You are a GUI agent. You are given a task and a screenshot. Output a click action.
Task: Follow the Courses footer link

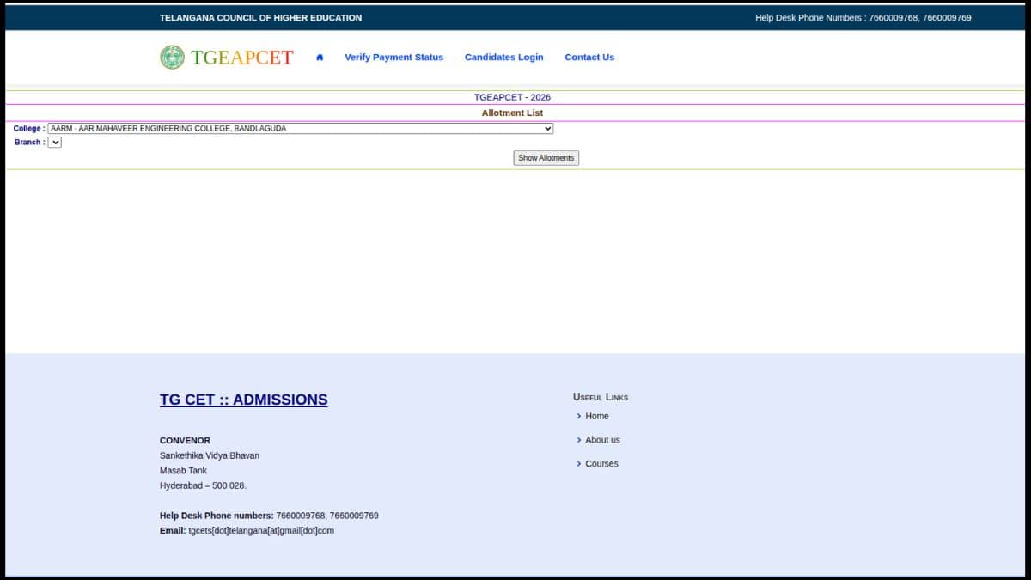pyautogui.click(x=601, y=464)
